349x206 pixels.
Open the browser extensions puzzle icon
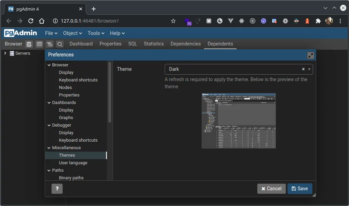pyautogui.click(x=318, y=21)
